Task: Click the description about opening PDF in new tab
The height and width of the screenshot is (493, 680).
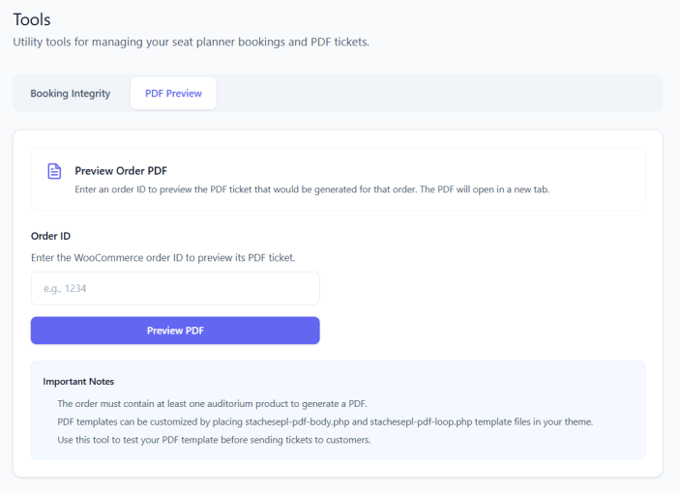Action: pos(311,189)
